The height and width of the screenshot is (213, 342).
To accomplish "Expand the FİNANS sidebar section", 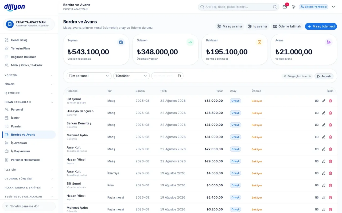I will [x=29, y=84].
